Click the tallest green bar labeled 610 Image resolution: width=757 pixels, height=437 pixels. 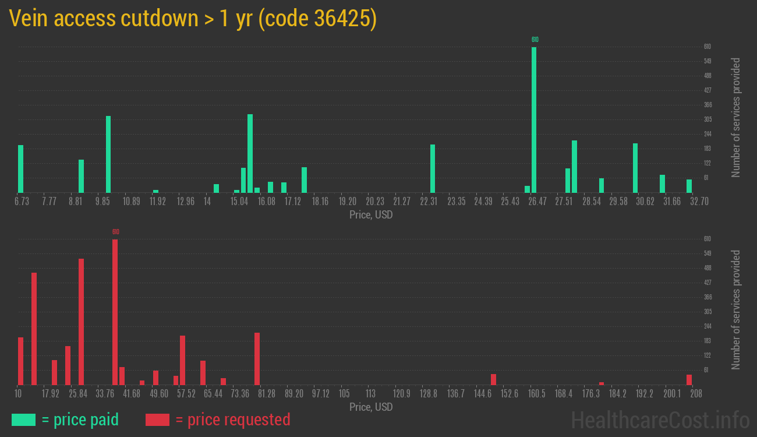tap(534, 119)
